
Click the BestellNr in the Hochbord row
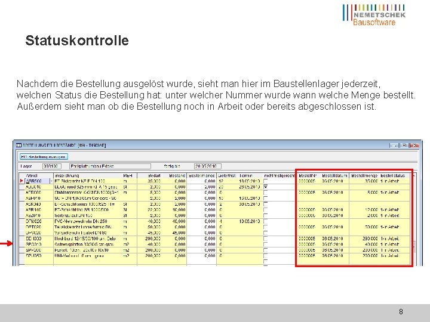coord(307,239)
